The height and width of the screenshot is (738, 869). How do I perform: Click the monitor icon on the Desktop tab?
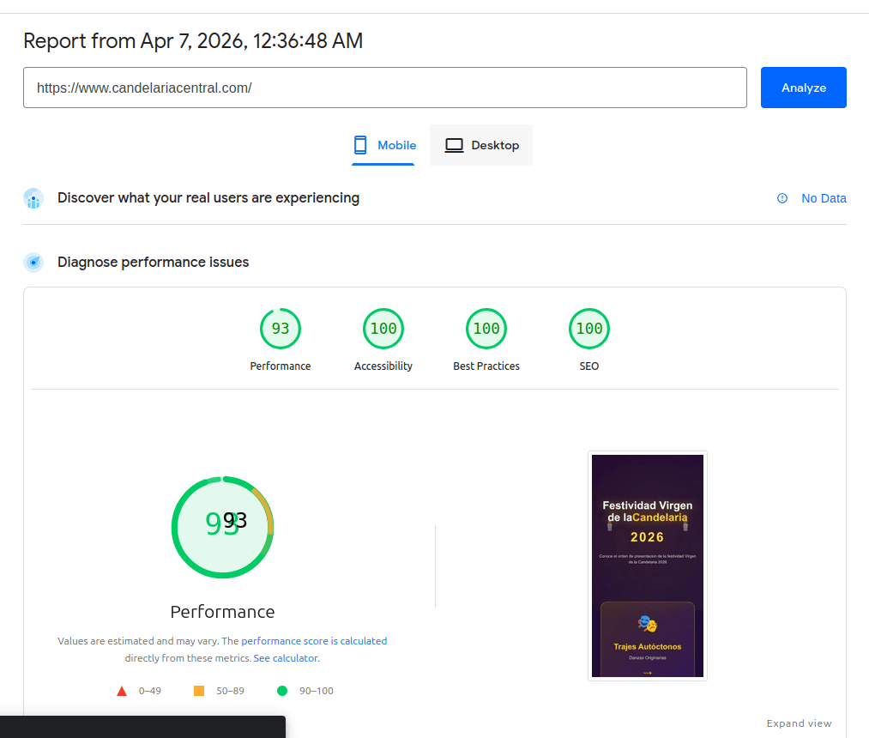coord(453,144)
